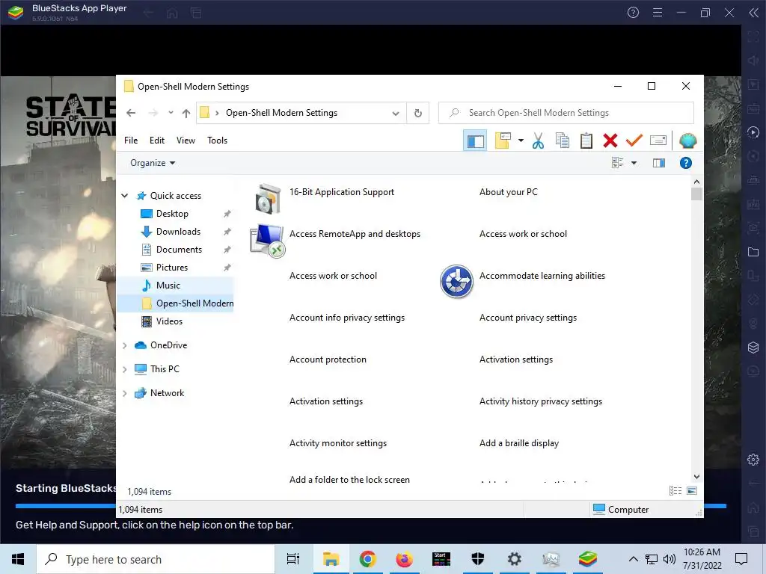The height and width of the screenshot is (574, 766).
Task: Toggle the preview pane icon
Action: click(658, 163)
